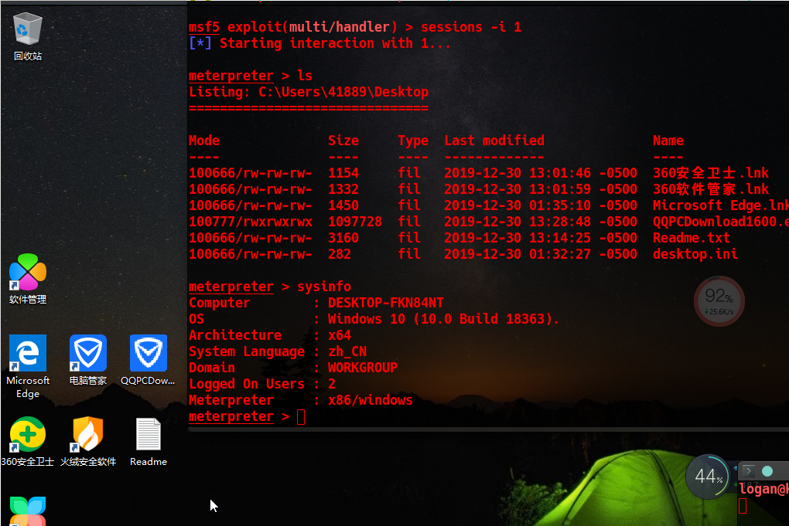Open the Recycle Bin (回收站) desktop icon
Viewport: 789px width, 526px height.
pyautogui.click(x=27, y=36)
